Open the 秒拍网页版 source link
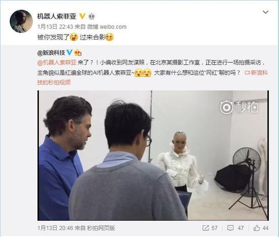Viewport: 279px width, 237px height. pyautogui.click(x=101, y=228)
